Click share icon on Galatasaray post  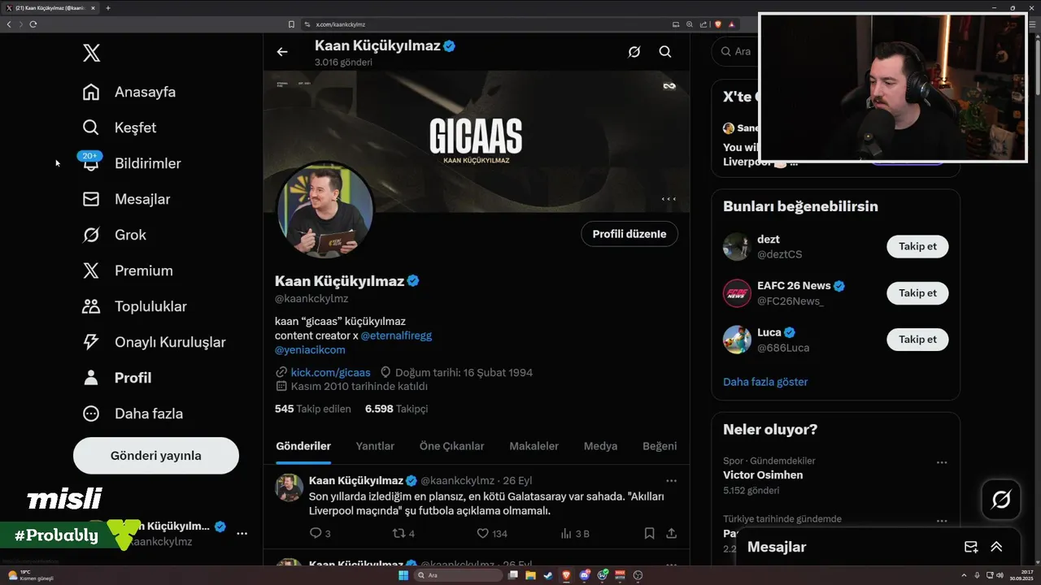click(671, 534)
